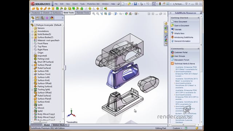Click the panel splitter collapse handle
Image resolution: width=233 pixels, height=131 pixels.
65,68
